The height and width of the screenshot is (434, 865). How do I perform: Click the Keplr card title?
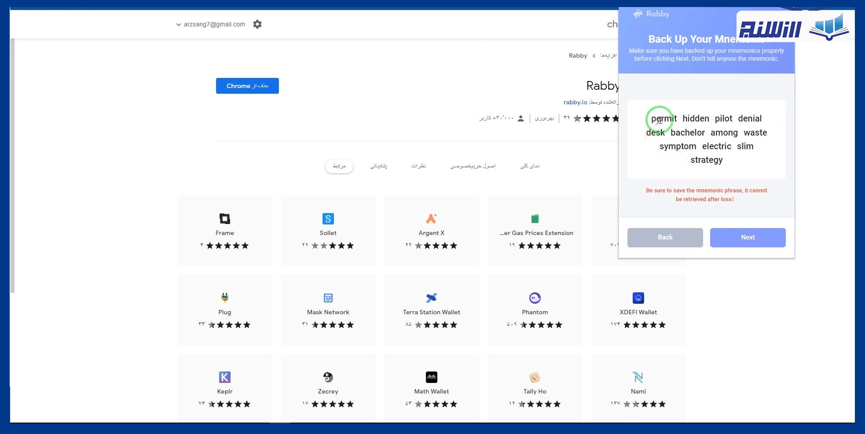point(225,391)
